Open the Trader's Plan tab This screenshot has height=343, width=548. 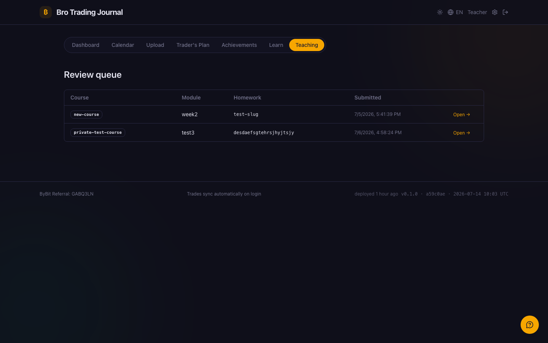click(193, 45)
